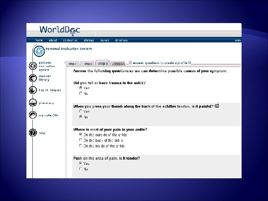Switch to the step 4 tab

click(x=118, y=64)
